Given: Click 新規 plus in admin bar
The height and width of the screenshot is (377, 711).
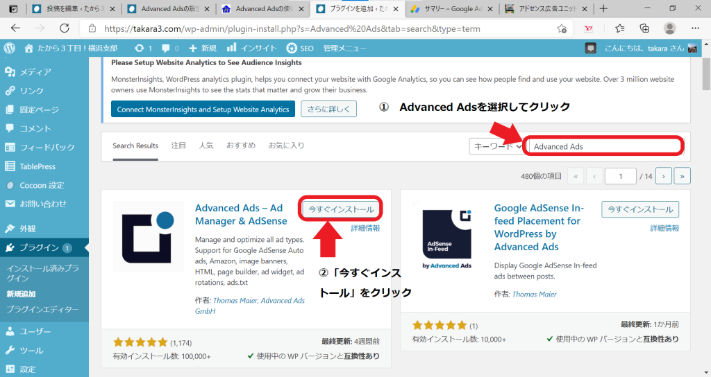Looking at the screenshot, I should coord(203,48).
